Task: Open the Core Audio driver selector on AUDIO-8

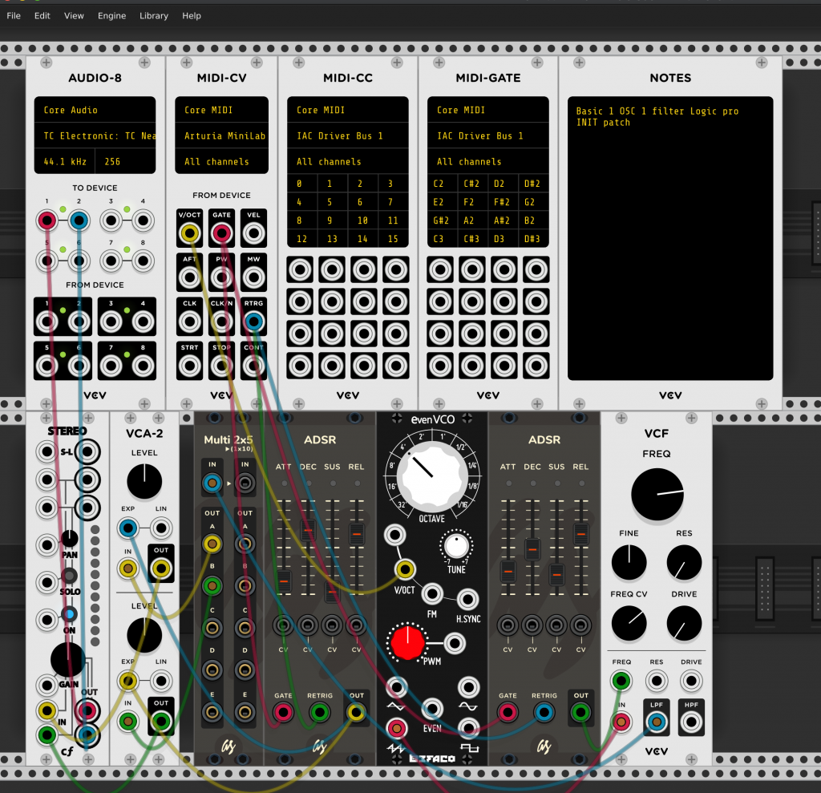Action: (x=95, y=110)
